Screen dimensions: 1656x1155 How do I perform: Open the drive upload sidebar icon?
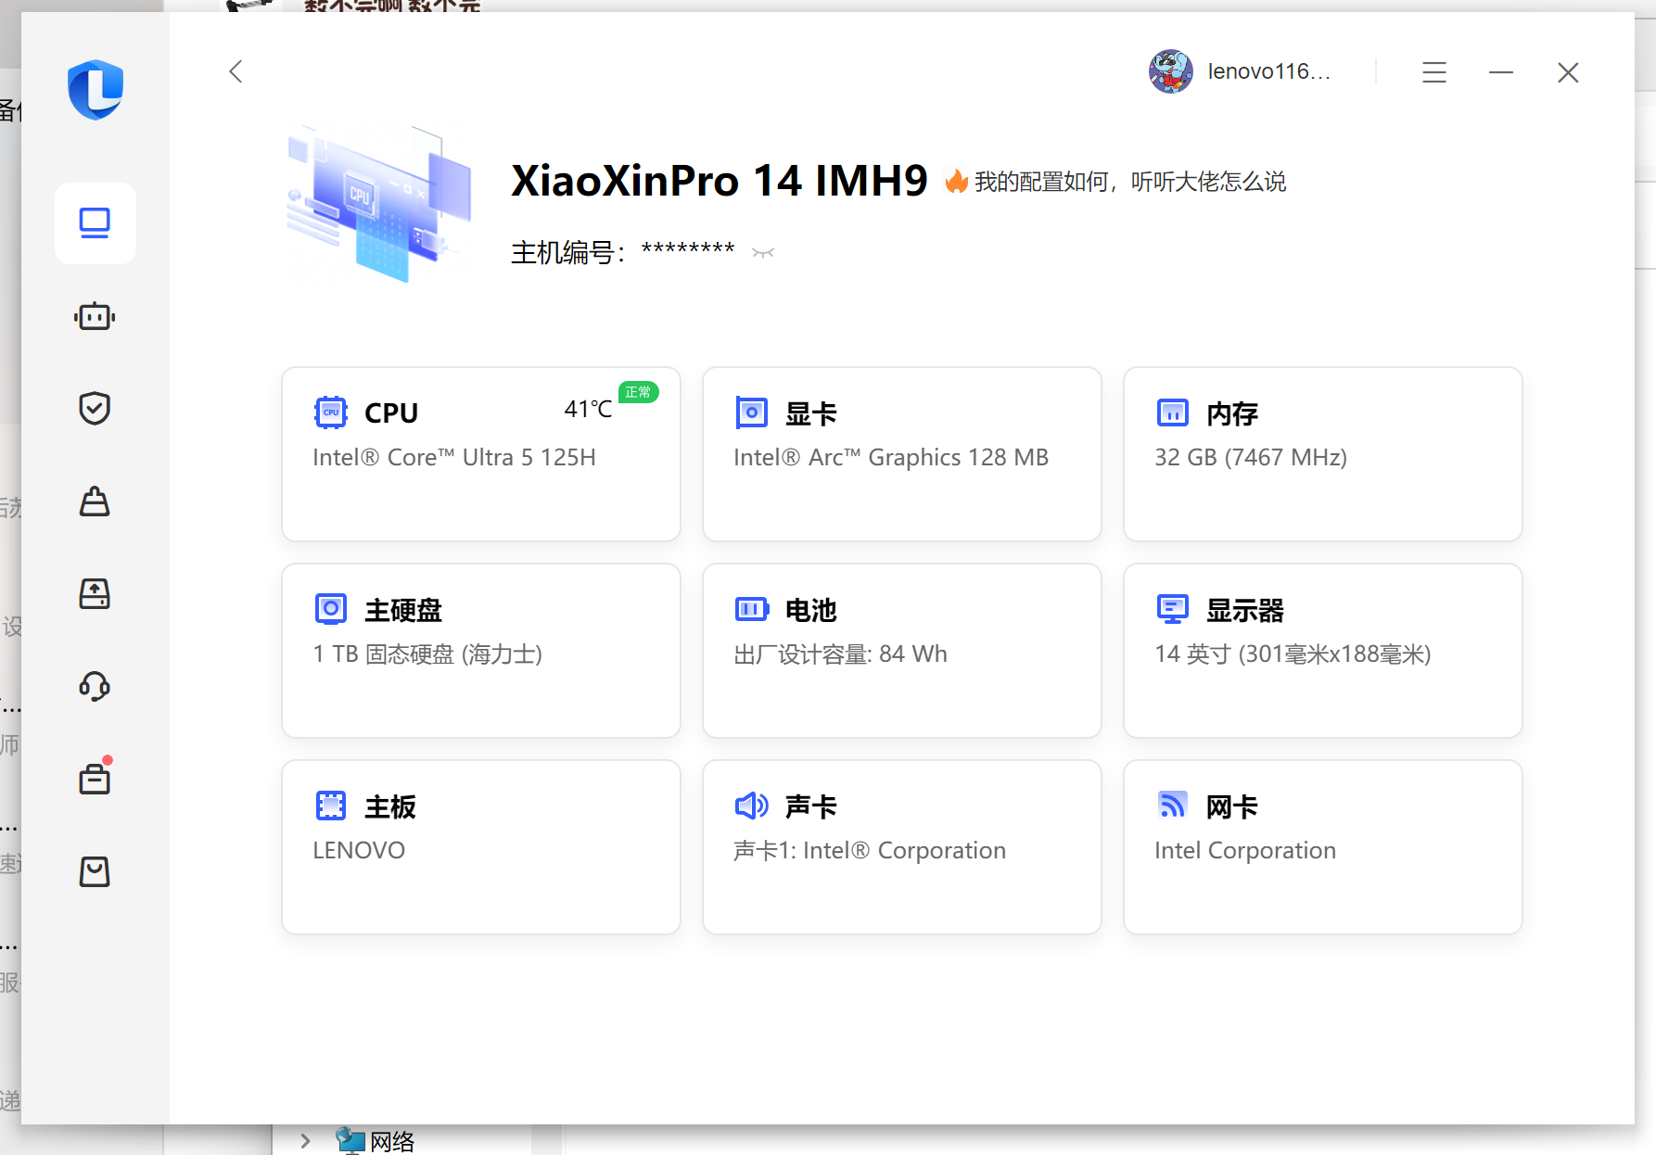click(95, 594)
